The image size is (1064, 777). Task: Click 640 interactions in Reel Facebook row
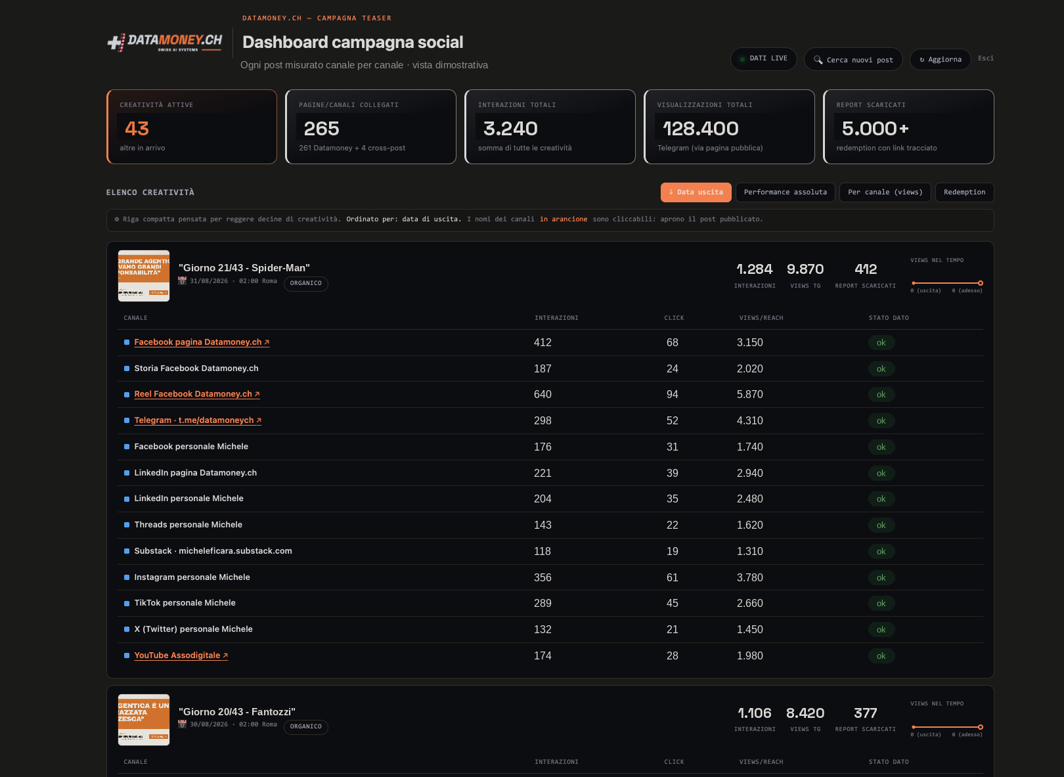pos(543,395)
